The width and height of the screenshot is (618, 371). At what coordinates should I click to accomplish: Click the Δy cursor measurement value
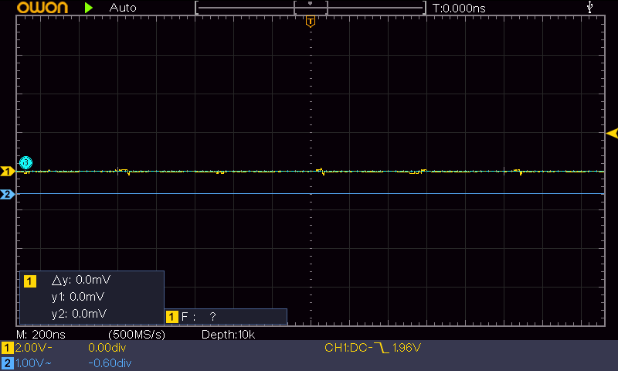pos(79,281)
